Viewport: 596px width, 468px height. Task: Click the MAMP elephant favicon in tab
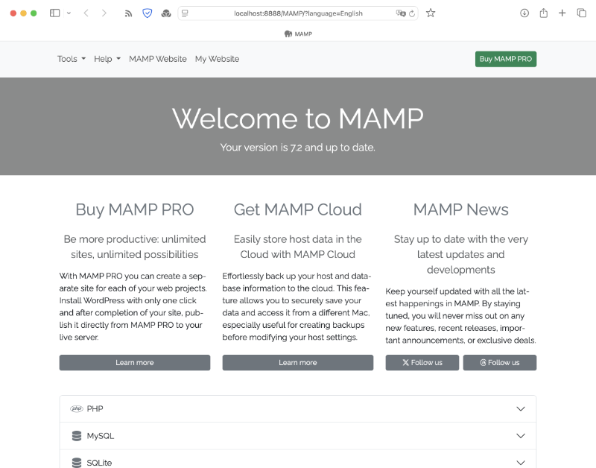(x=288, y=34)
